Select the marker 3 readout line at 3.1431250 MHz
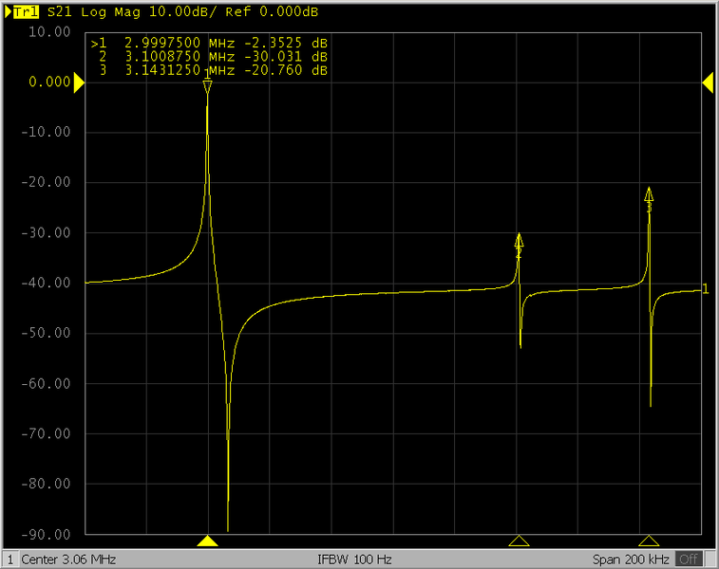This screenshot has width=719, height=569. click(213, 70)
